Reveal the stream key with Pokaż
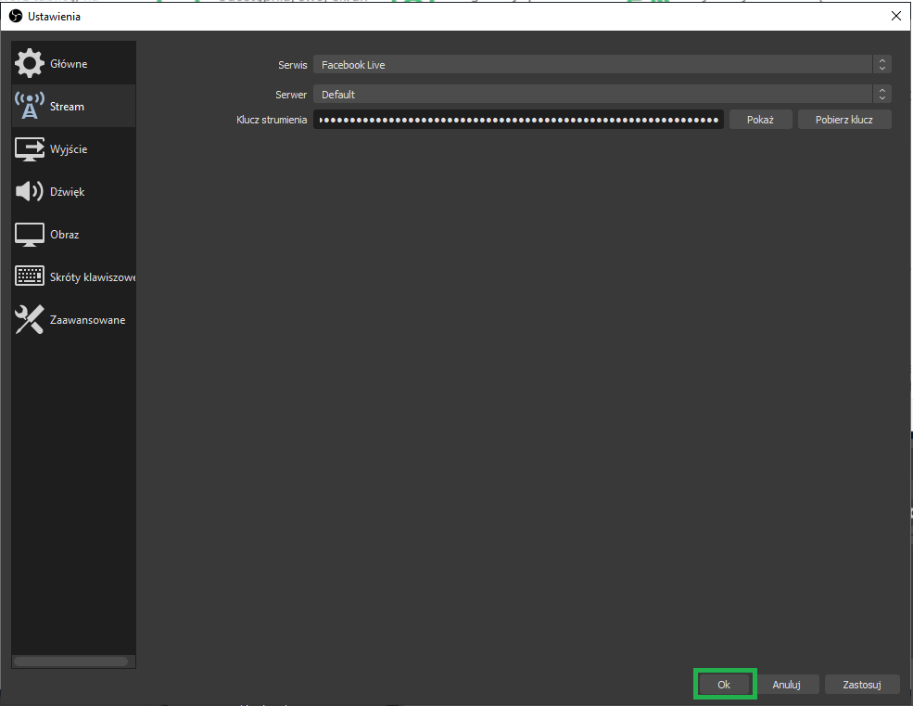Viewport: 913px width, 706px height. click(760, 120)
